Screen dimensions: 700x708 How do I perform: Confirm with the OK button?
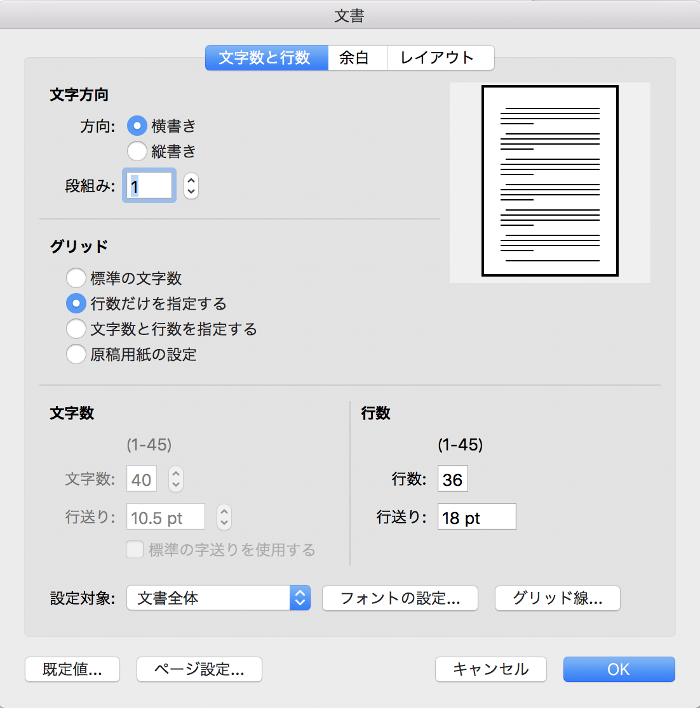click(619, 669)
